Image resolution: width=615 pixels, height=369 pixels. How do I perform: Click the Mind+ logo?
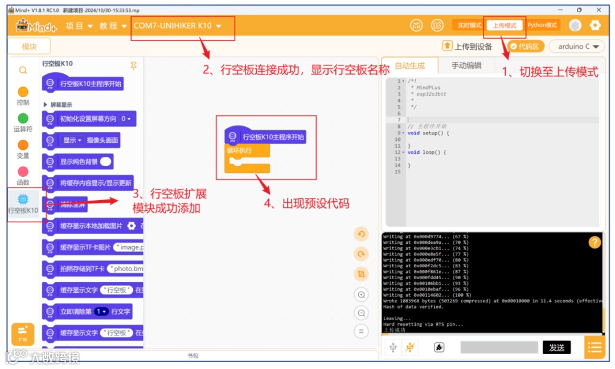tap(36, 26)
